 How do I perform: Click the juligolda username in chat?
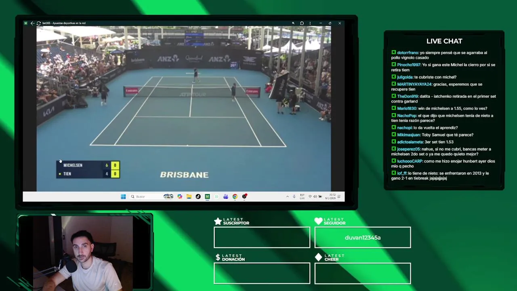(x=405, y=77)
